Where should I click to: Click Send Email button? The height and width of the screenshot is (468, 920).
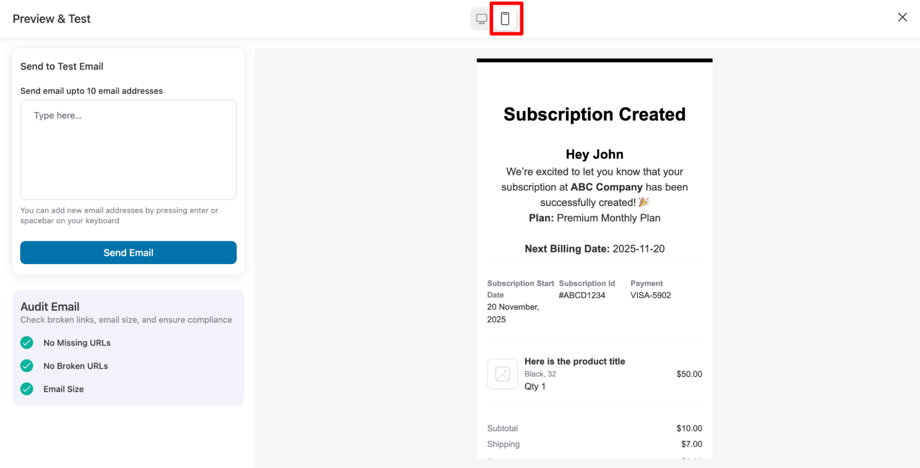click(128, 253)
